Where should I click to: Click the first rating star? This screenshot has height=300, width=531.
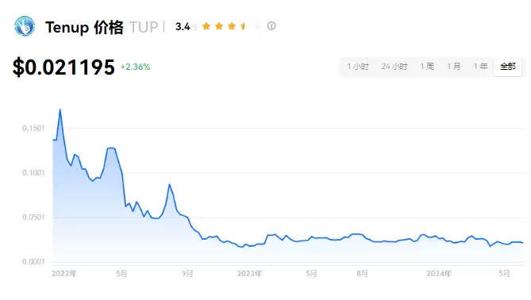coord(206,26)
